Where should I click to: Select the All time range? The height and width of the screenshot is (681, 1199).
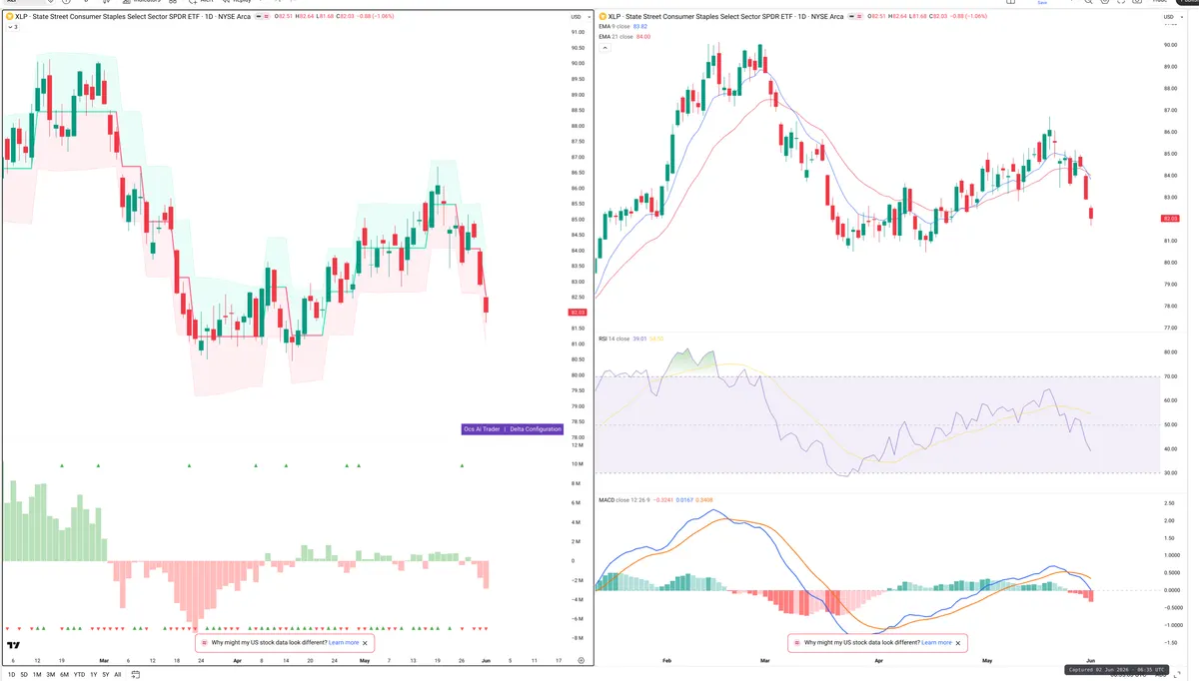[117, 675]
